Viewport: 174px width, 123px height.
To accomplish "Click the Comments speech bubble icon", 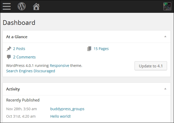I will coord(9,57).
